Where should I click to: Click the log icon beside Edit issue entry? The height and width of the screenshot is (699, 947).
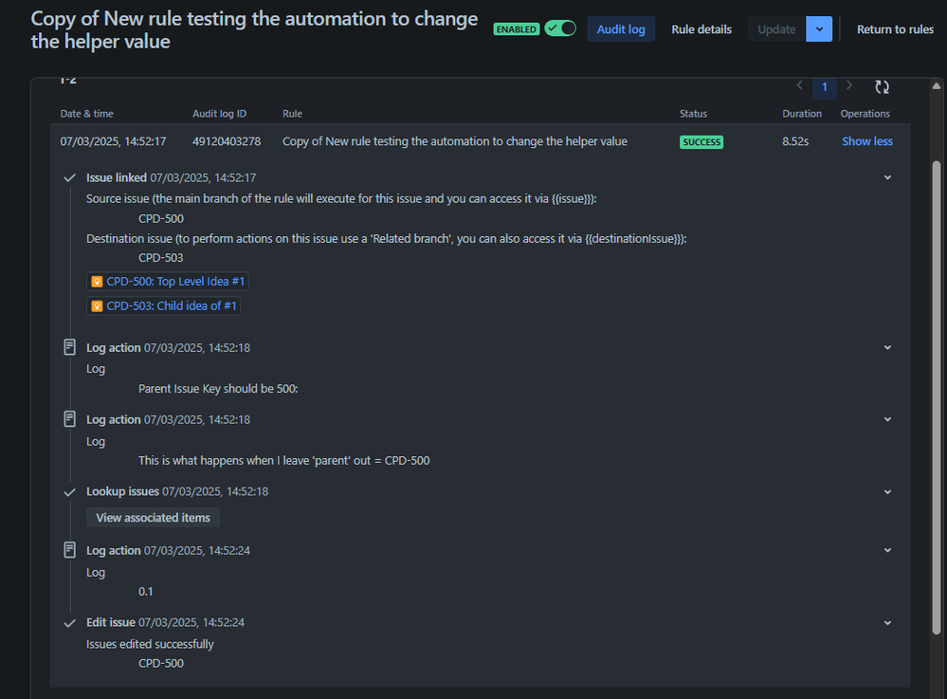point(69,622)
